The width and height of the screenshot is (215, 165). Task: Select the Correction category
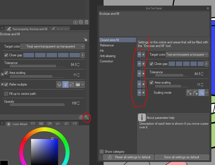point(107,61)
